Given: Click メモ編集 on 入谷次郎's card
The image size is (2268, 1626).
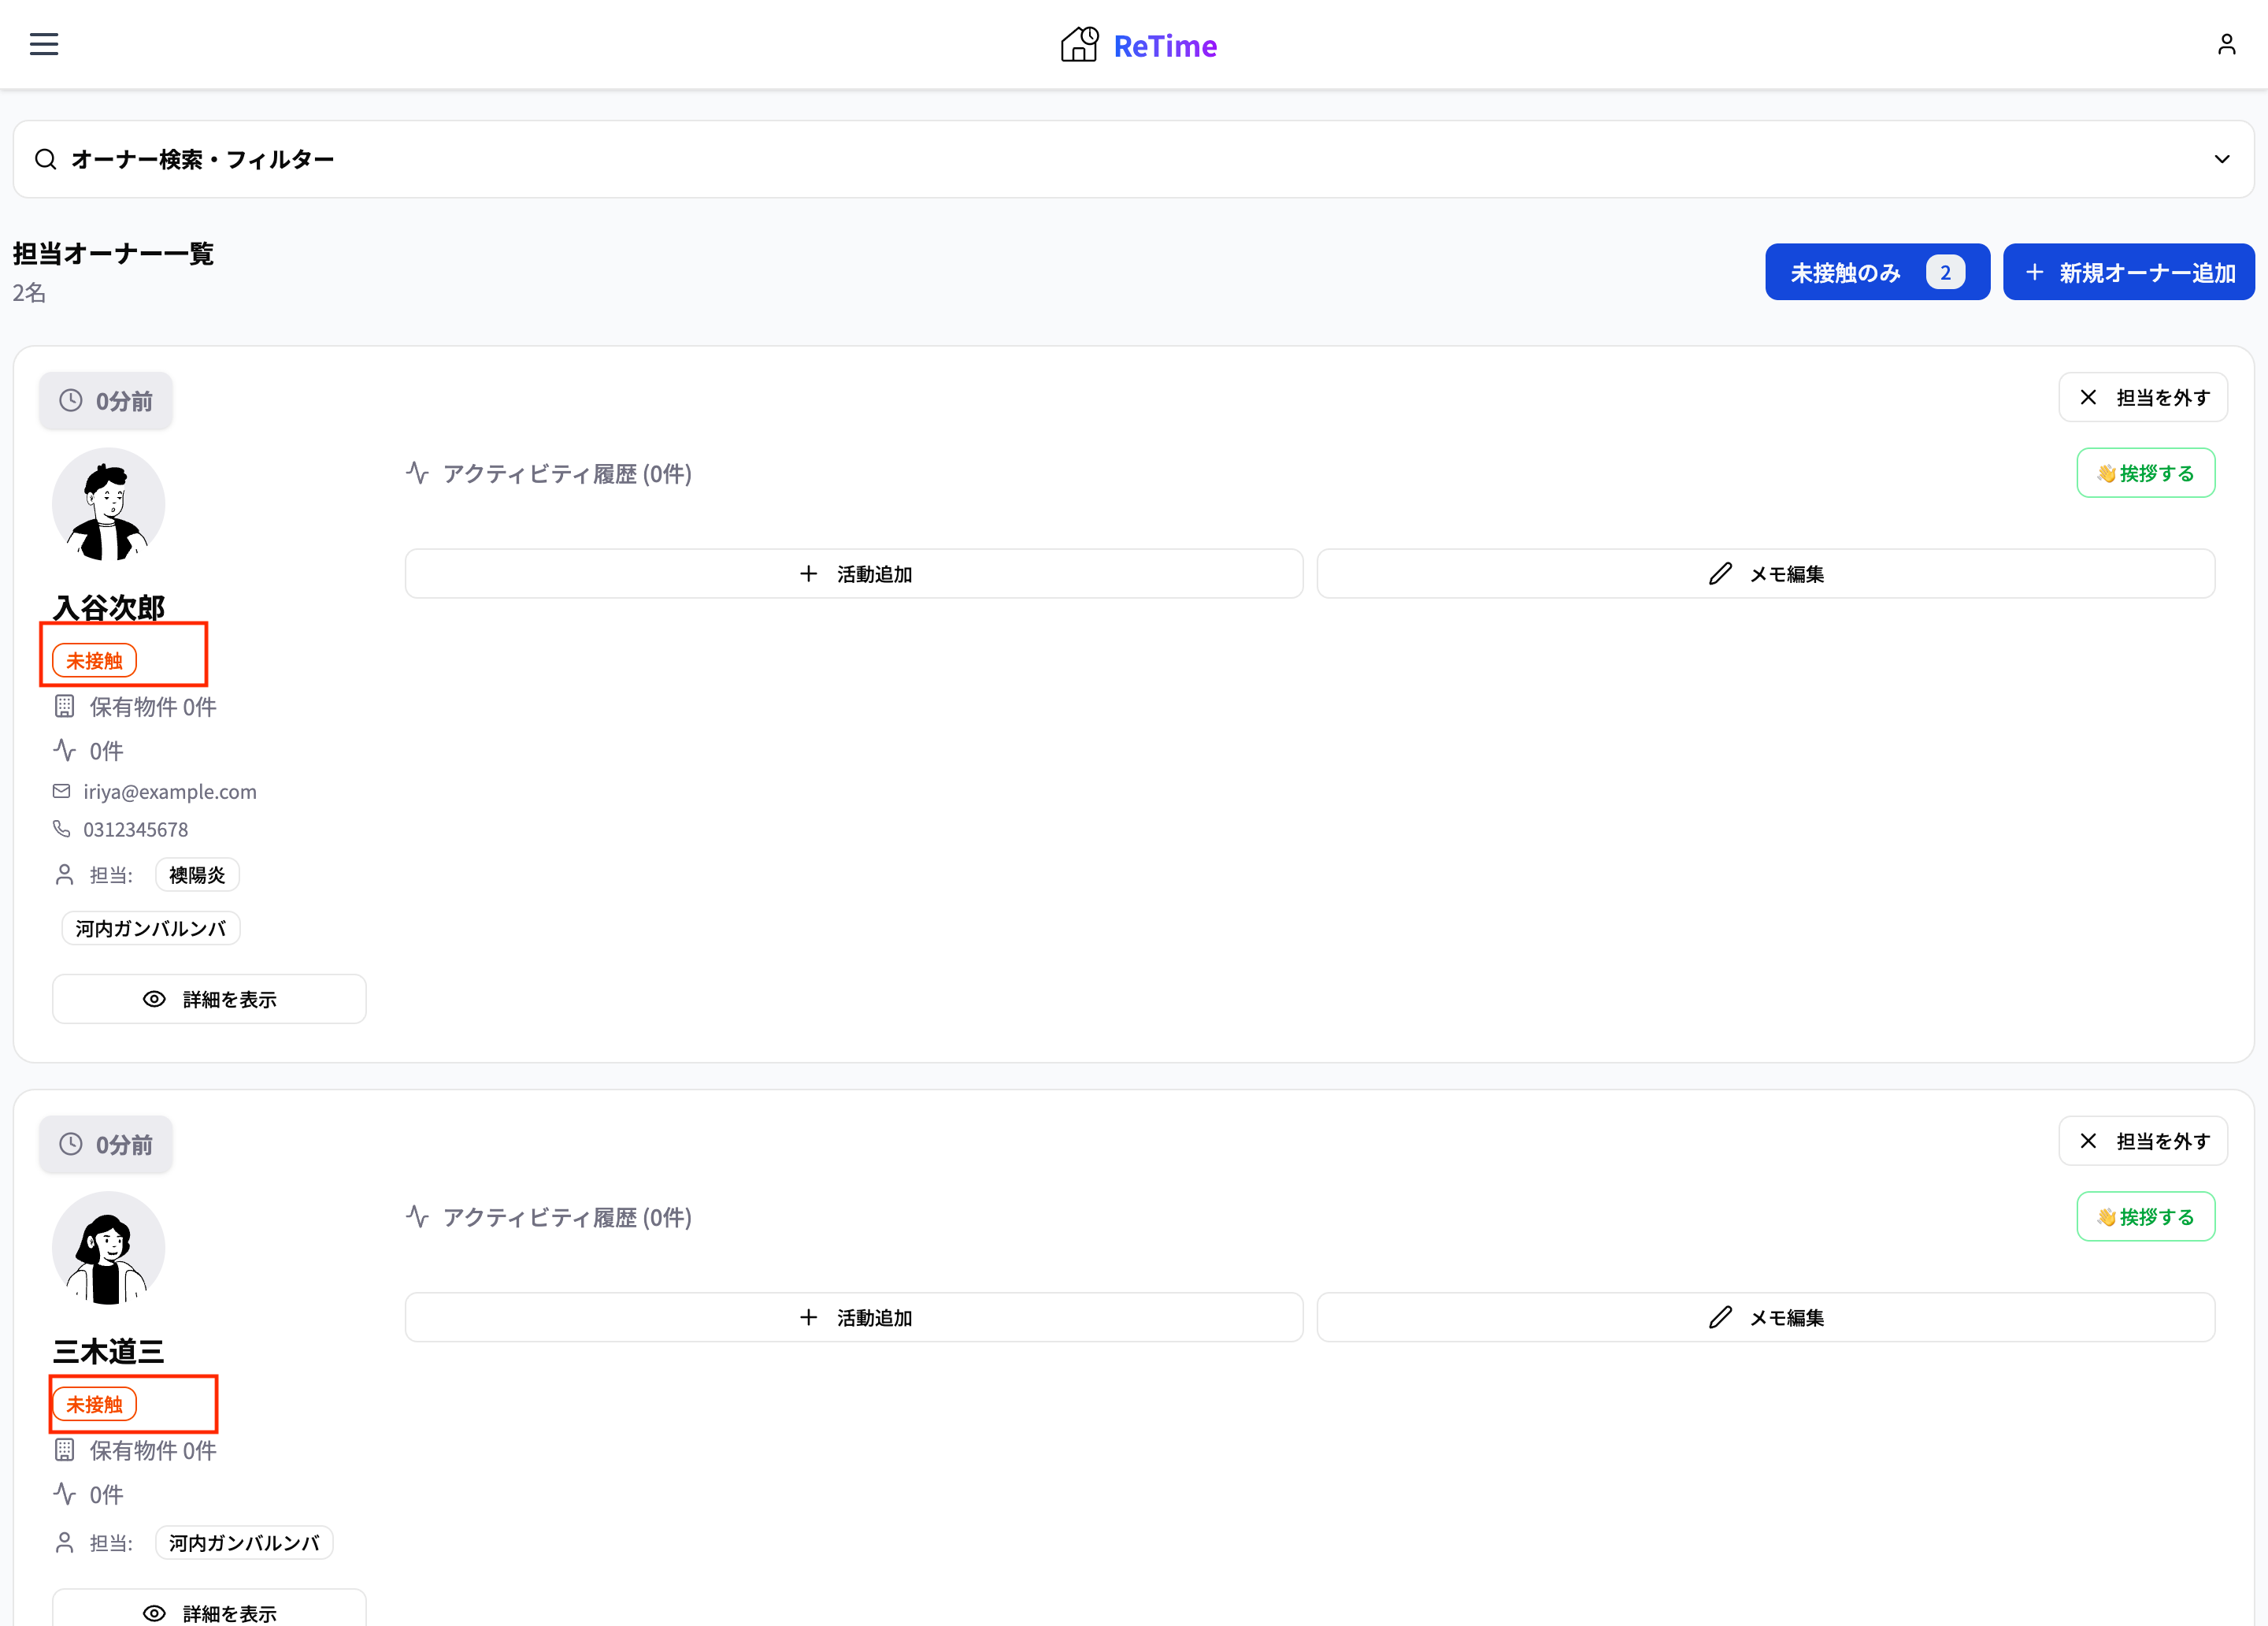Looking at the screenshot, I should [x=1765, y=574].
